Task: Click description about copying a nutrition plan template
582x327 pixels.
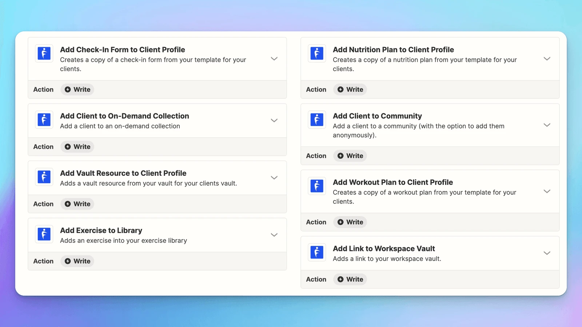Action: tap(425, 64)
